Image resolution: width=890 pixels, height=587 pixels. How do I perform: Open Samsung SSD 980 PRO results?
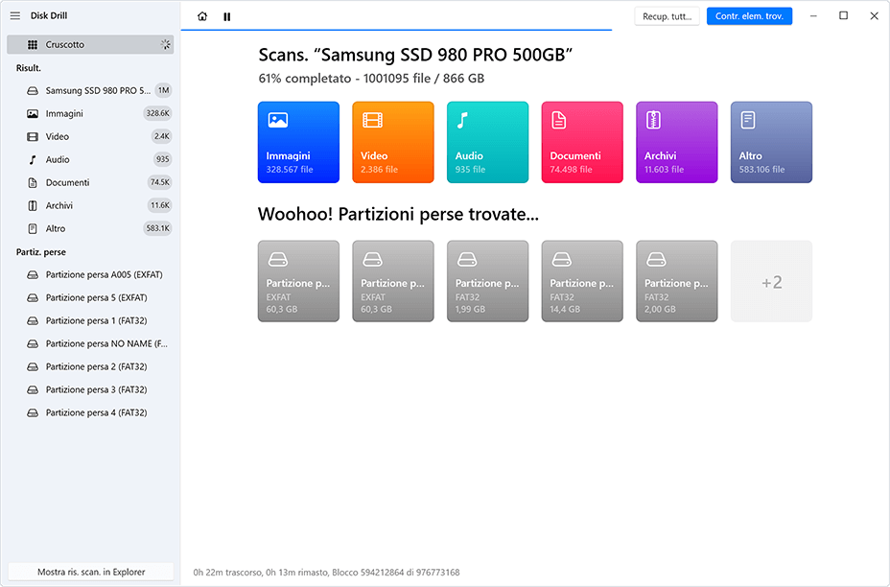point(90,90)
